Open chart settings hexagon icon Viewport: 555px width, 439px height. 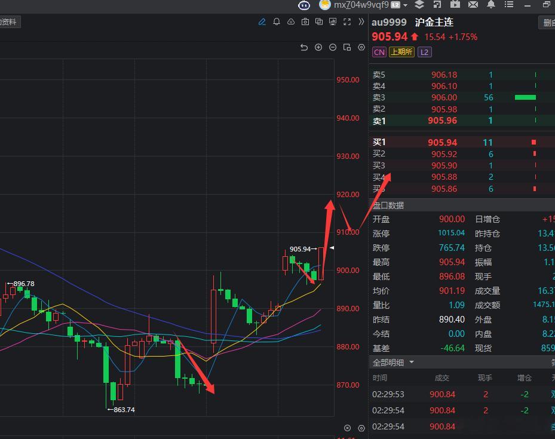(361, 47)
